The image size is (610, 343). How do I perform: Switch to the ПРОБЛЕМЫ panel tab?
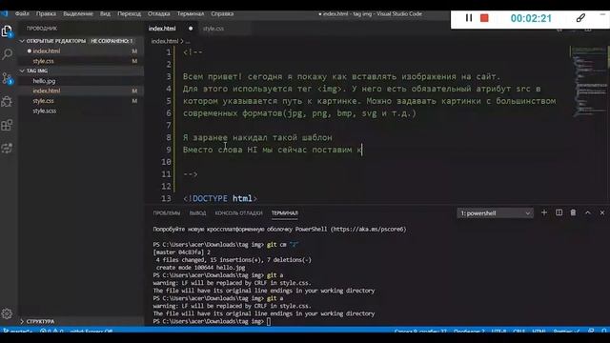(167, 213)
